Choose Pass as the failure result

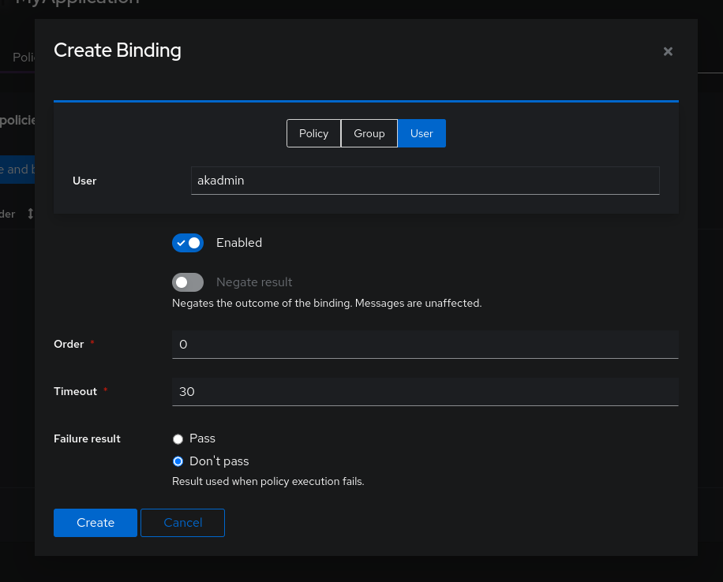coord(178,439)
